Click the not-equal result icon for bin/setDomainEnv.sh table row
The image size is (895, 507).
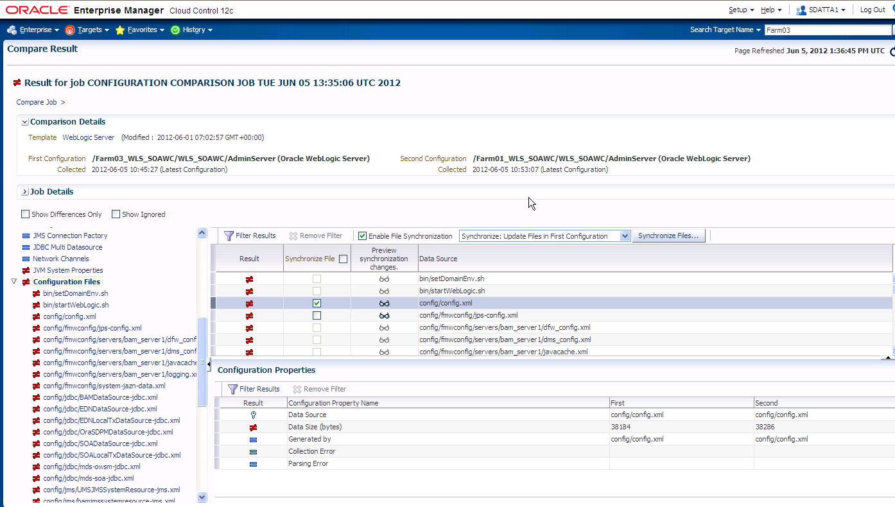[249, 279]
